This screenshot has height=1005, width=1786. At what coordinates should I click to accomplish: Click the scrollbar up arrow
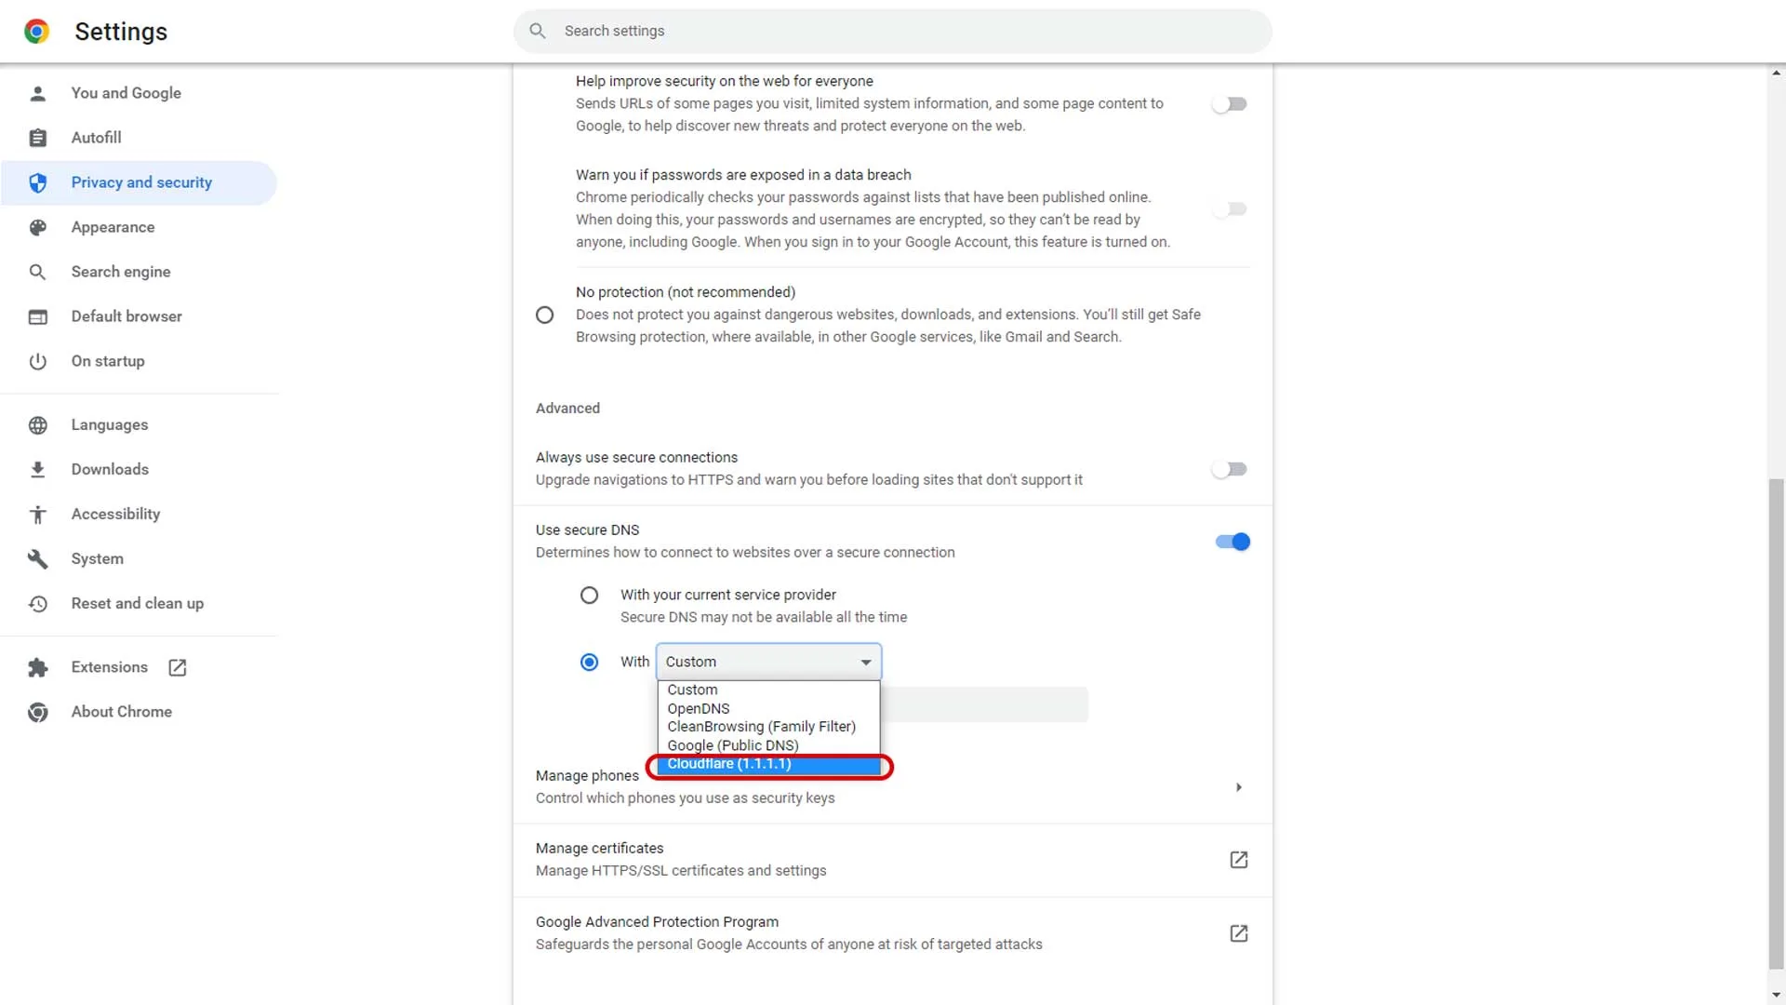(x=1777, y=73)
